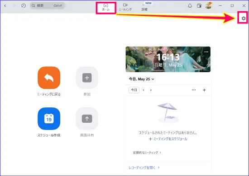Go to previous day in calendar
249x176 pixels.
click(144, 90)
